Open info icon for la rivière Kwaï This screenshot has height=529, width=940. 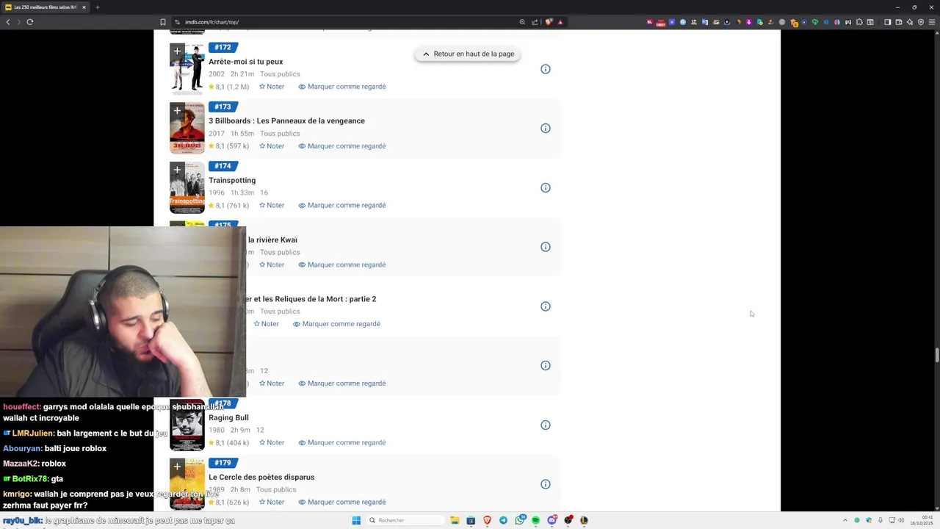(x=546, y=247)
